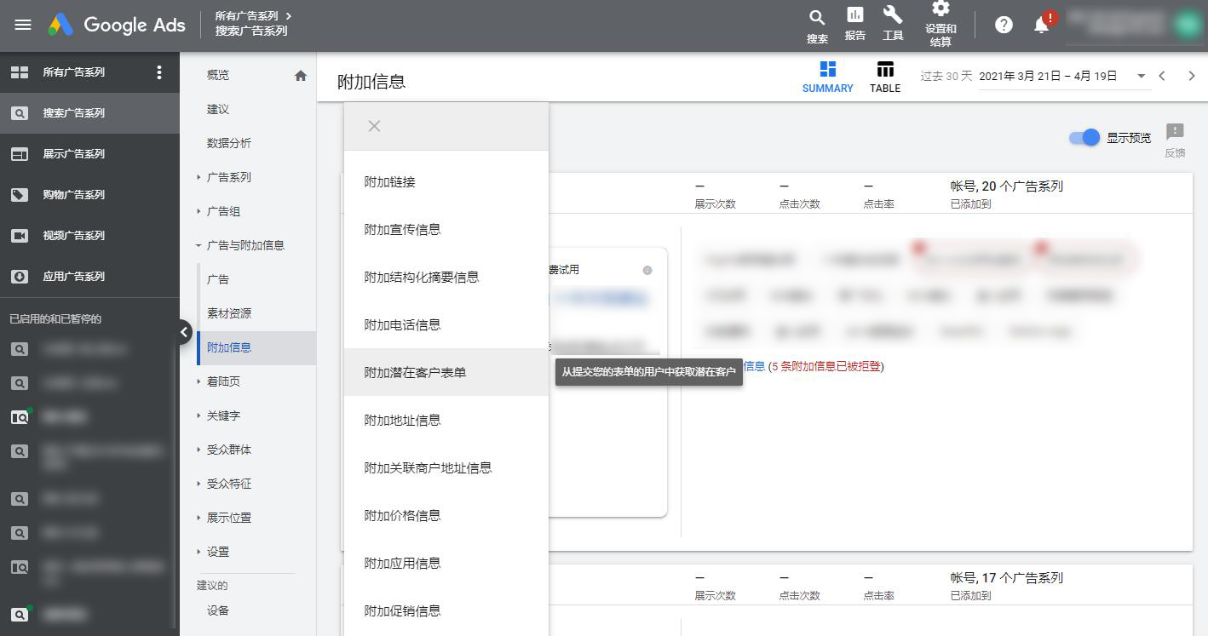Click 帐号, 20 个广告系列 text
The height and width of the screenshot is (636, 1208).
click(x=1007, y=186)
